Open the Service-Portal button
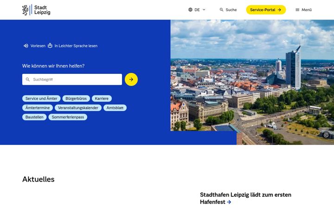Viewport: 334px width, 209px height. (x=266, y=10)
